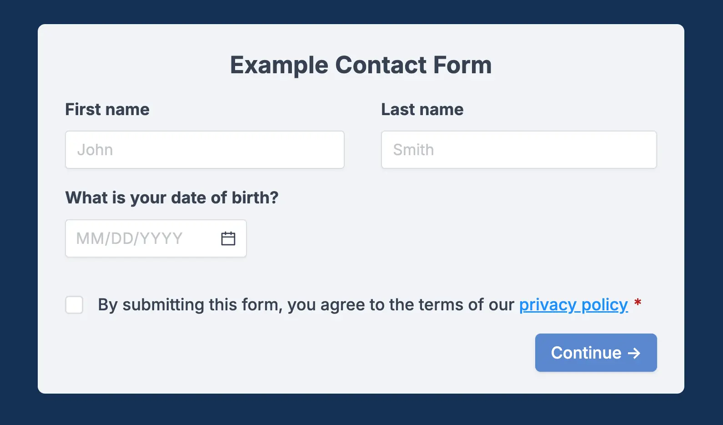The width and height of the screenshot is (723, 425).
Task: Click the red asterisk after privacy policy
Action: (638, 303)
